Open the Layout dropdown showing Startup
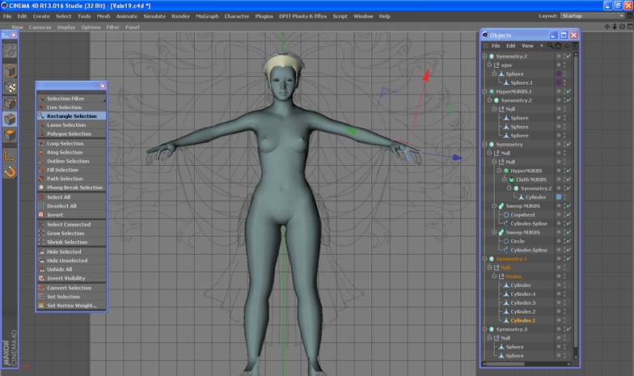This screenshot has height=376, width=634. pos(593,16)
